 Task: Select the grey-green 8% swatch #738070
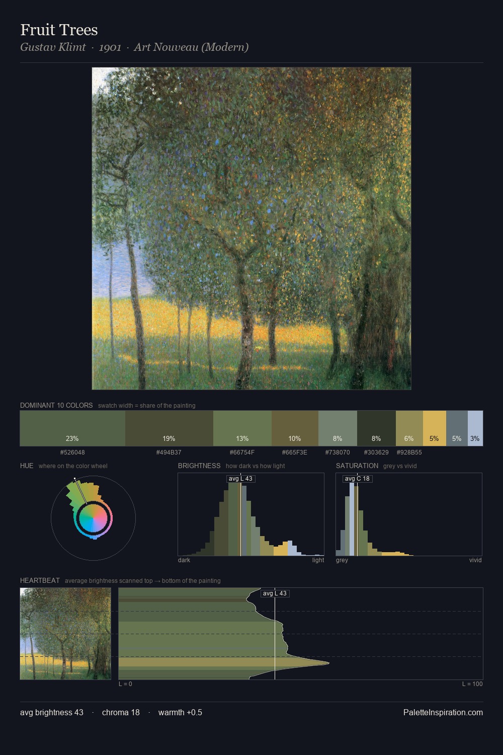(x=338, y=428)
